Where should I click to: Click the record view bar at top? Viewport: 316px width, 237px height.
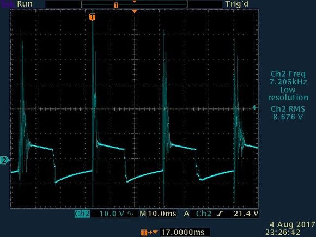(x=134, y=4)
